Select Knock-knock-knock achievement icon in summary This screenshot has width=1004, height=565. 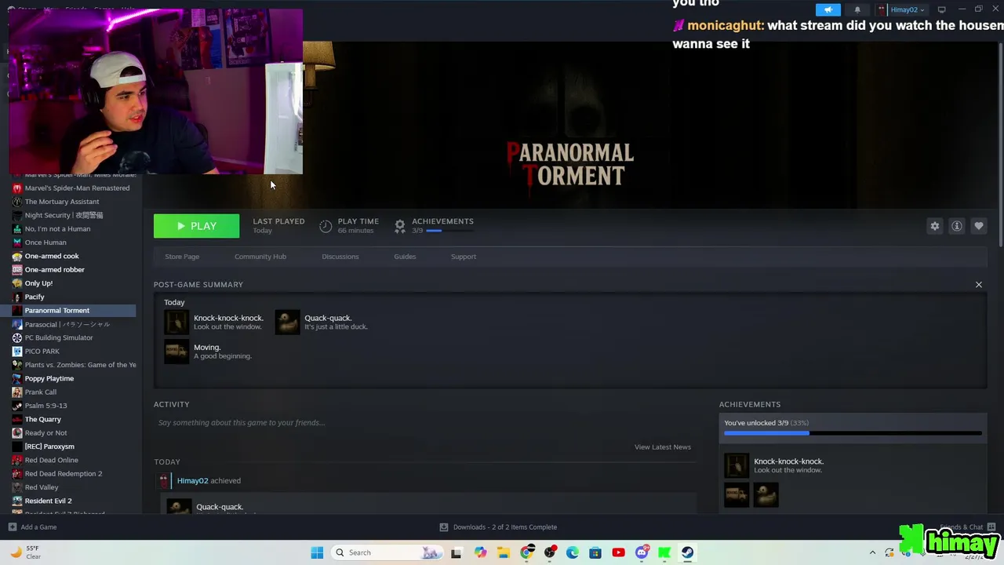click(x=176, y=322)
